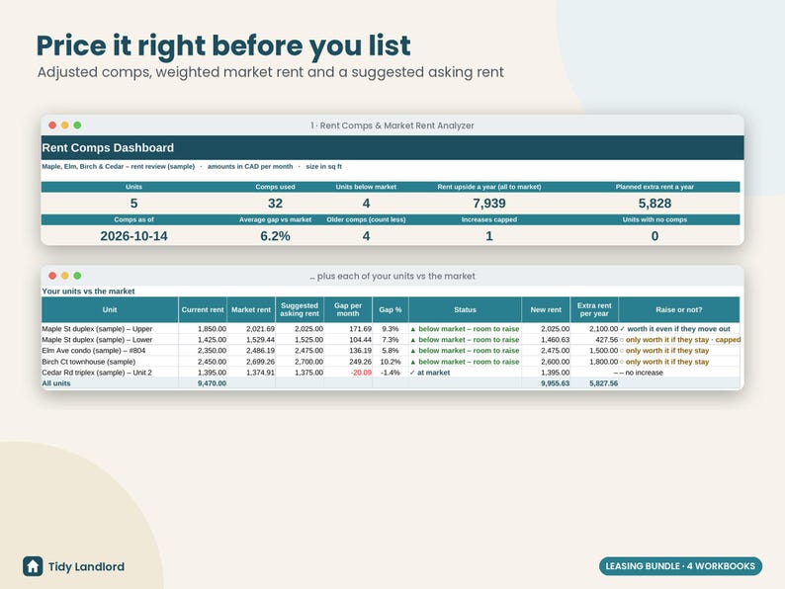This screenshot has height=589, width=785.
Task: Click the total new rent 9,955.63
Action: coord(555,383)
